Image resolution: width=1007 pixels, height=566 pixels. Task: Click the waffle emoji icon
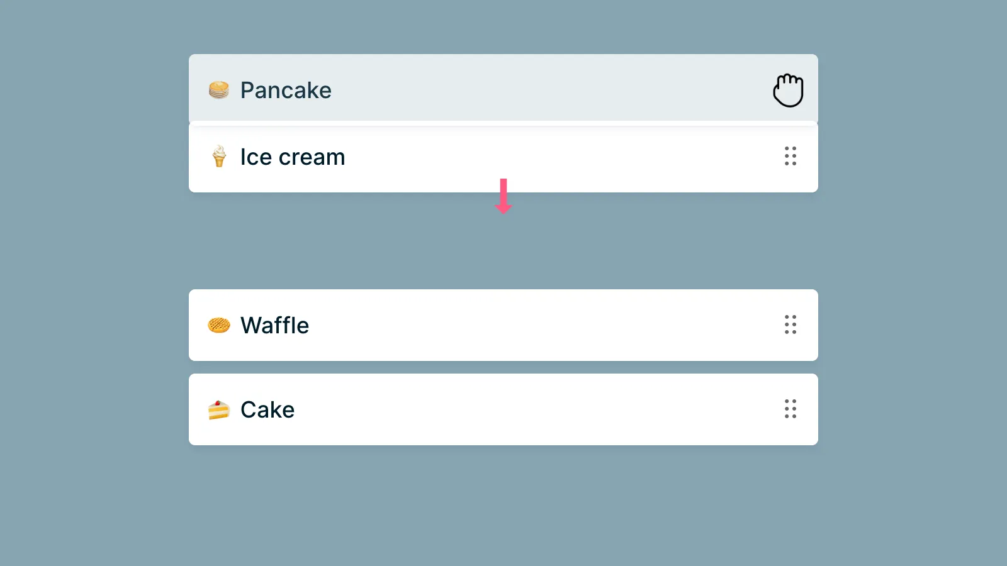click(219, 325)
